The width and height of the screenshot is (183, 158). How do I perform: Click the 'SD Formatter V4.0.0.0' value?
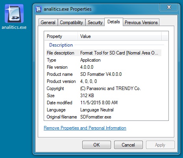(101, 74)
